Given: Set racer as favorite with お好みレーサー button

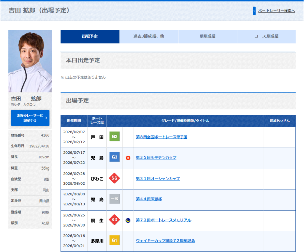Looking at the screenshot, I should pos(30,118).
